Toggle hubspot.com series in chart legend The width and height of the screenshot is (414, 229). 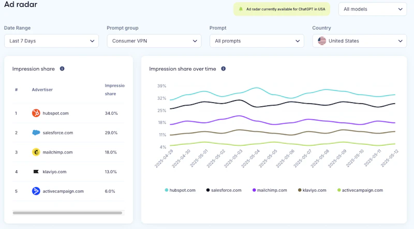pyautogui.click(x=180, y=190)
